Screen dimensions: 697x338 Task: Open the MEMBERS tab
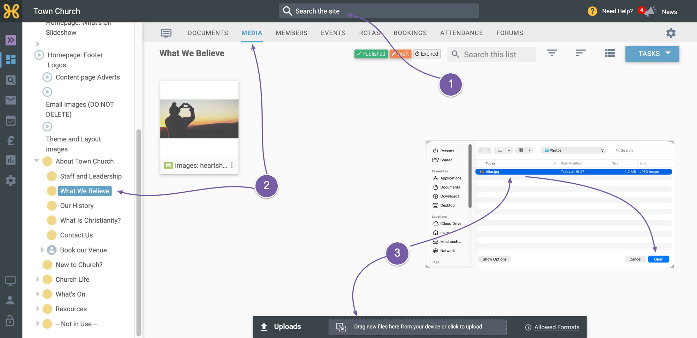(x=291, y=33)
